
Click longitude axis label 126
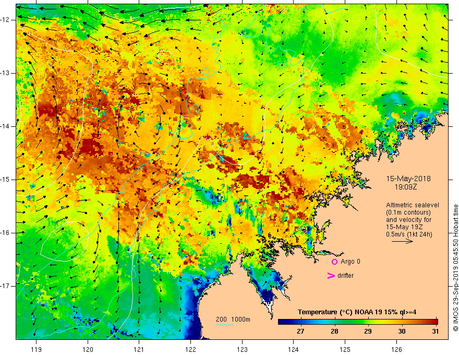(x=396, y=349)
